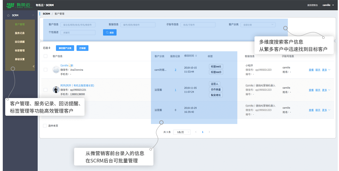
Task: Click the 共 3 条 total count text
Action: tap(167, 132)
